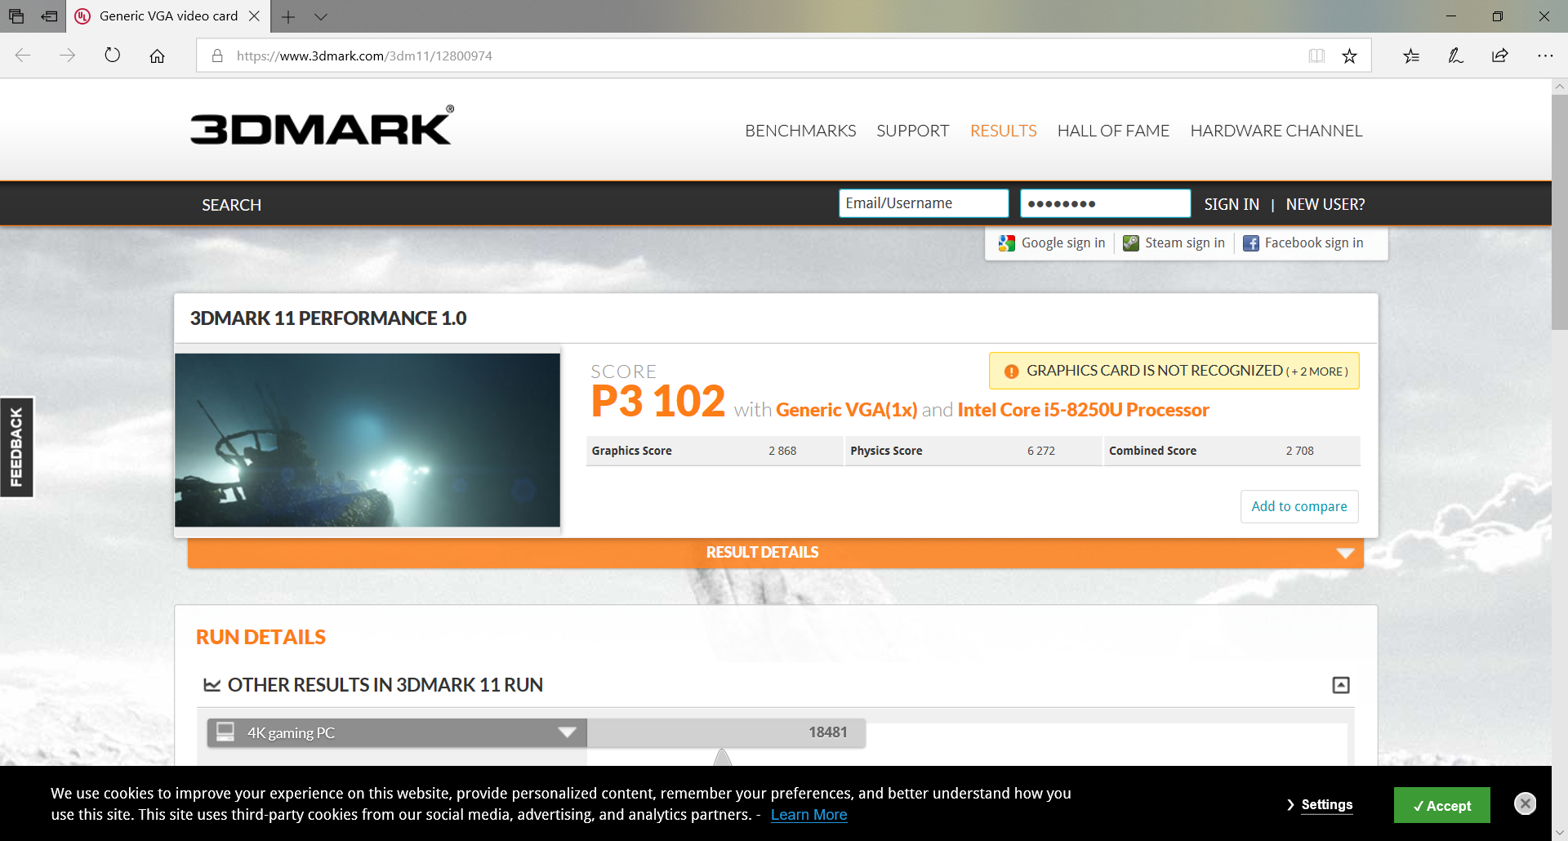The height and width of the screenshot is (841, 1568).
Task: Sign in with Steam
Action: (1174, 243)
